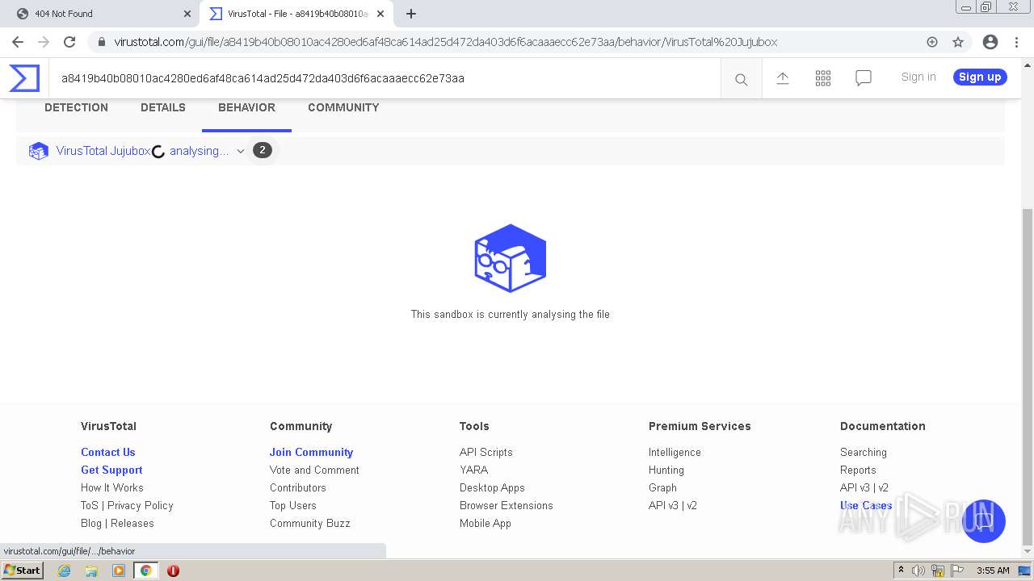
Task: Click the browser forward arrow
Action: click(x=44, y=42)
